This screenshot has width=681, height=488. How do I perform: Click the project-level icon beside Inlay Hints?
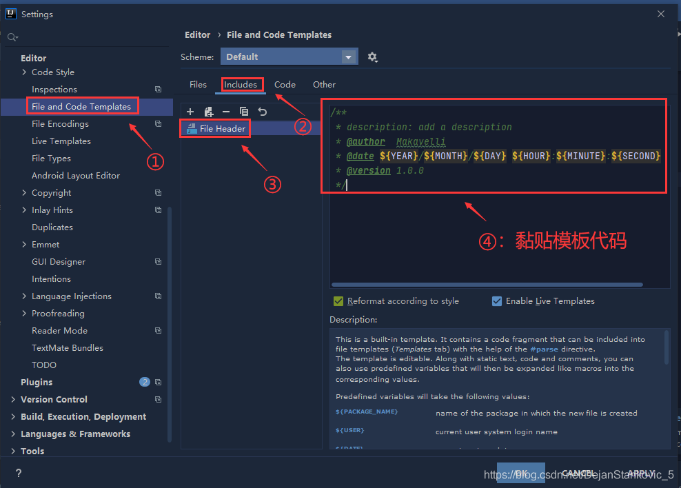click(158, 210)
